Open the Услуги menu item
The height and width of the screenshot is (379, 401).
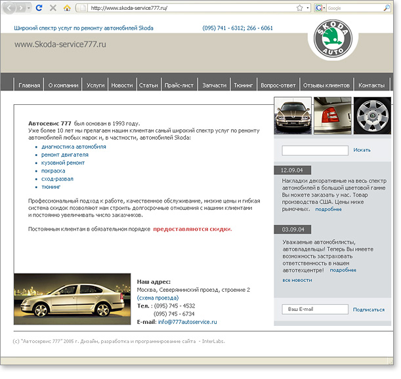[95, 85]
